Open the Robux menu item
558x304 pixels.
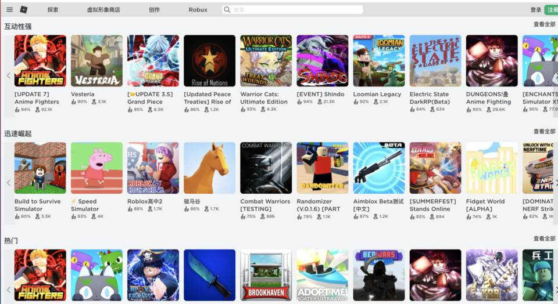point(198,10)
